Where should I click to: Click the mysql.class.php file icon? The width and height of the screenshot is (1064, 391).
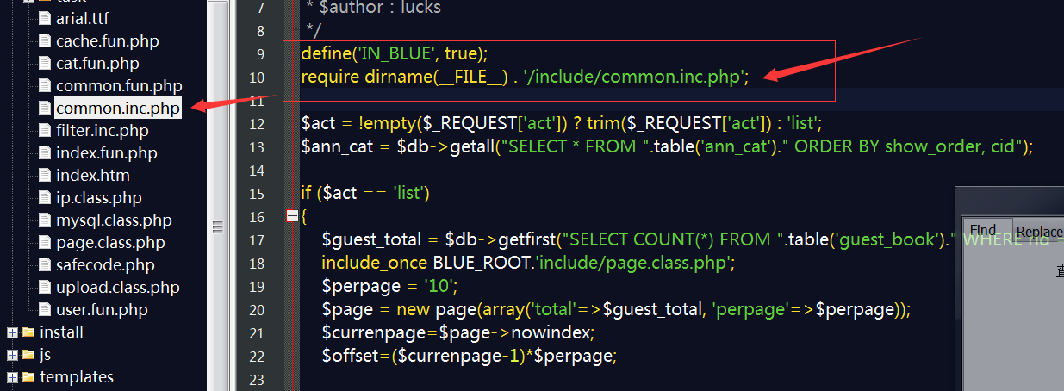(x=45, y=220)
